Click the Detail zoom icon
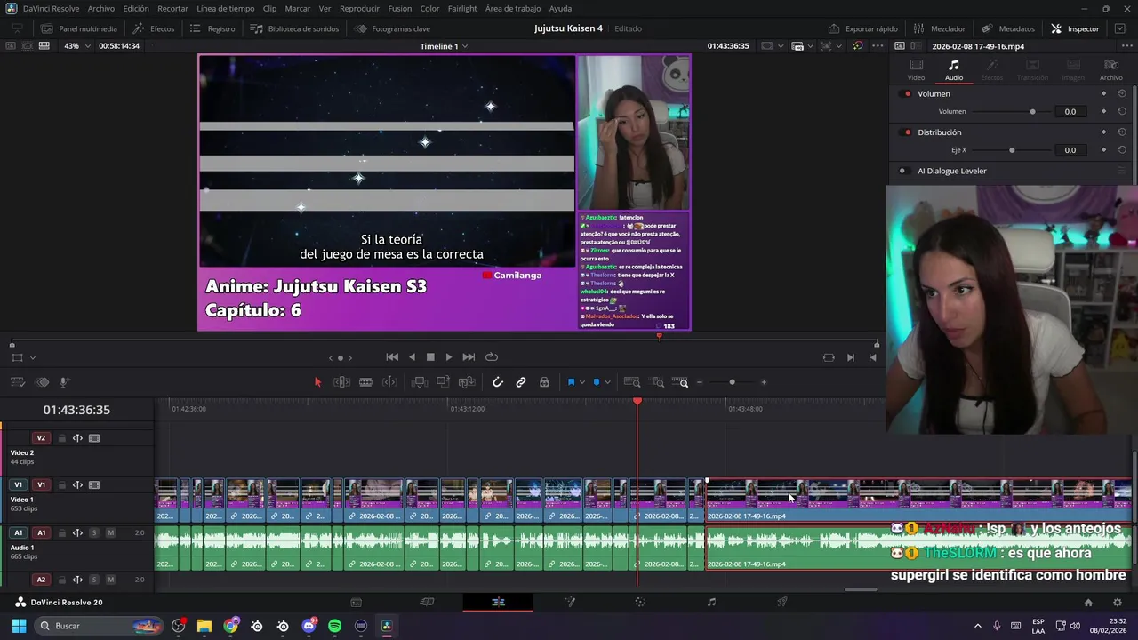Viewport: 1138px width, 640px height. [x=659, y=382]
